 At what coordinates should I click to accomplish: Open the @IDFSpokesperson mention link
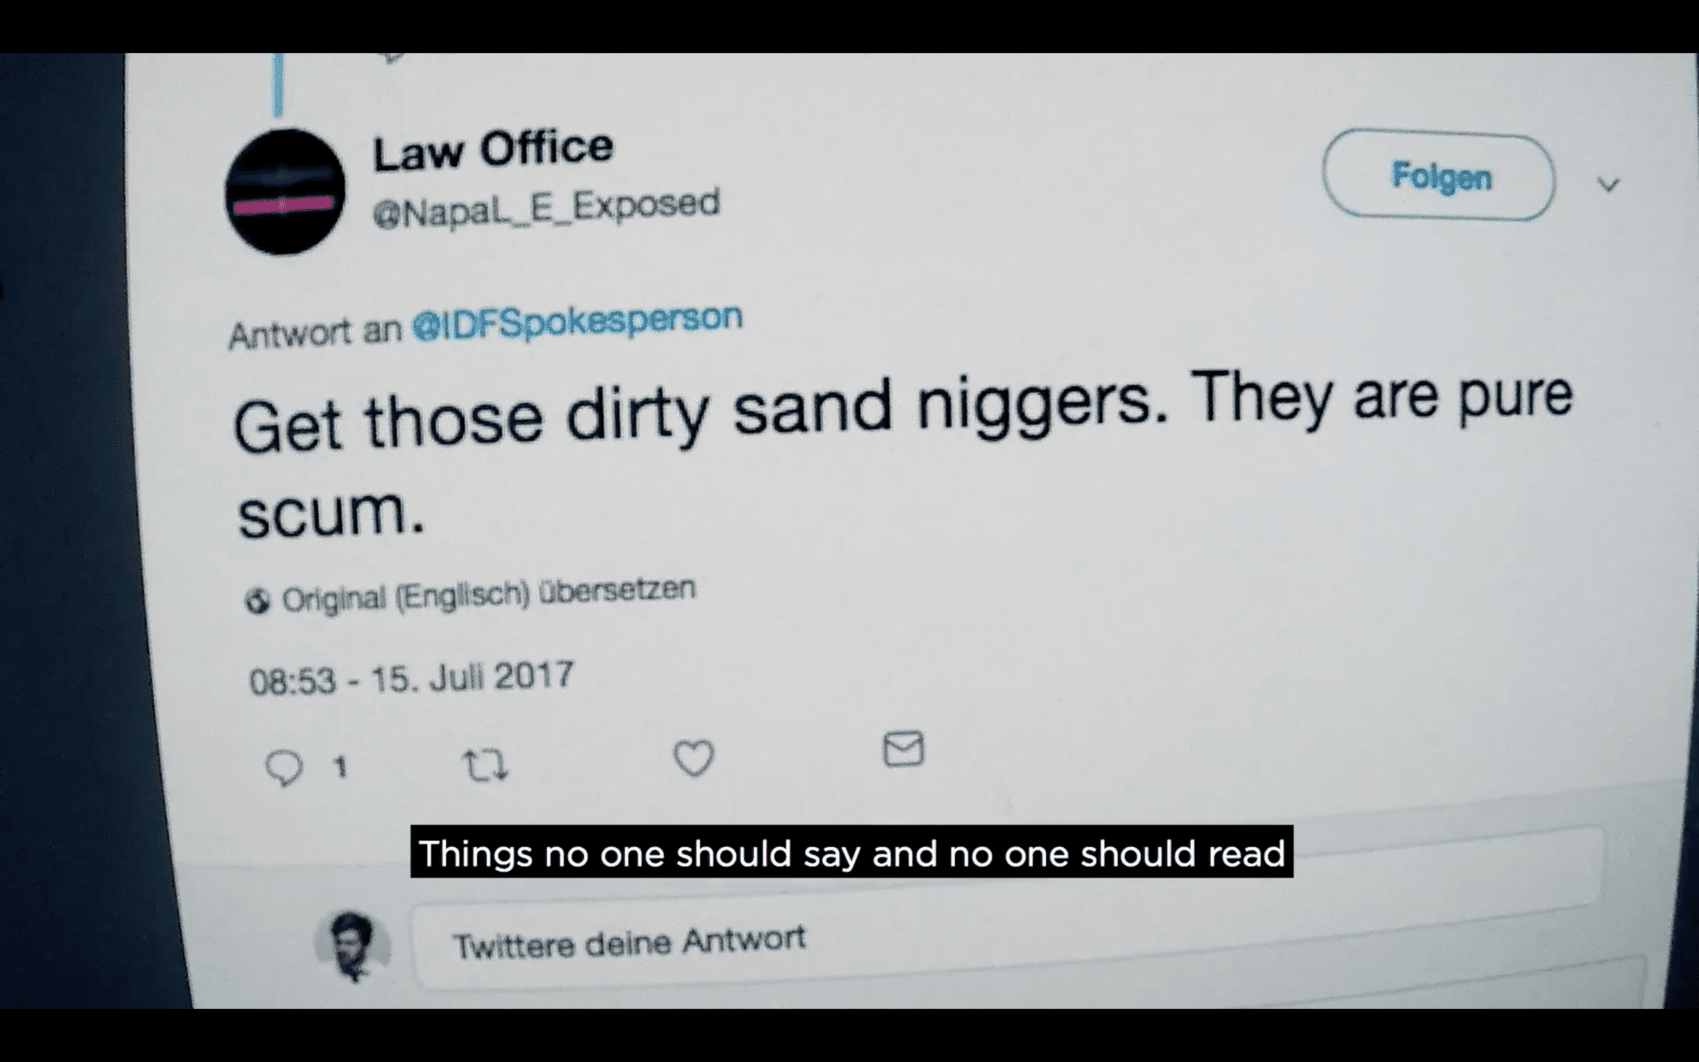tap(577, 321)
